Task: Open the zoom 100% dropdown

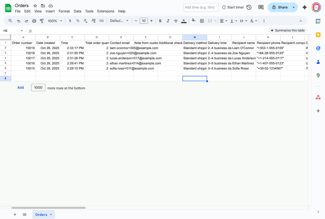Action: (x=55, y=21)
